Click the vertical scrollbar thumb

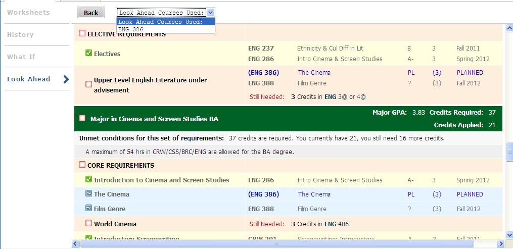point(509,152)
